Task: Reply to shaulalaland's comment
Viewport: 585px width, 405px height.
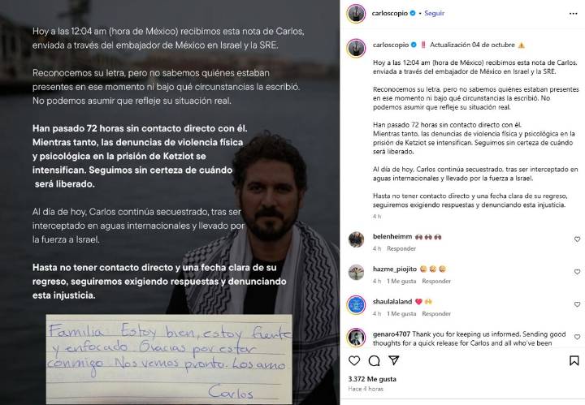Action: click(x=436, y=314)
